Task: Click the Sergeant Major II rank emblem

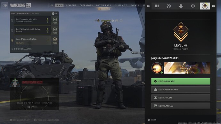Action: [181, 32]
